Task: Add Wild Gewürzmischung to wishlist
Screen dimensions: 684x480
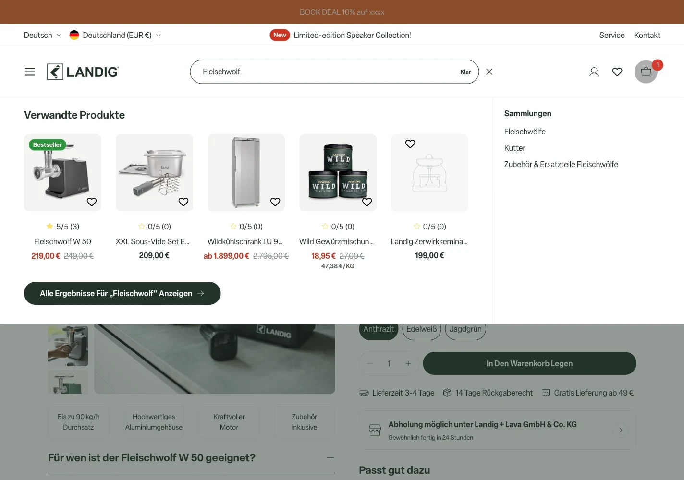Action: coord(367,202)
